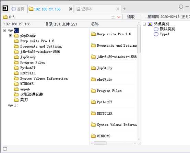
Task: Click file list scroll-down arrow
Action: pyautogui.click(x=139, y=139)
